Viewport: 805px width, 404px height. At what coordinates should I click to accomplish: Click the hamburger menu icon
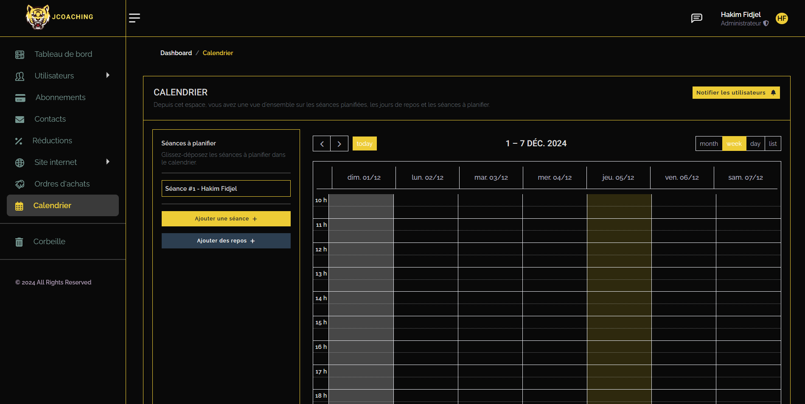click(x=135, y=18)
